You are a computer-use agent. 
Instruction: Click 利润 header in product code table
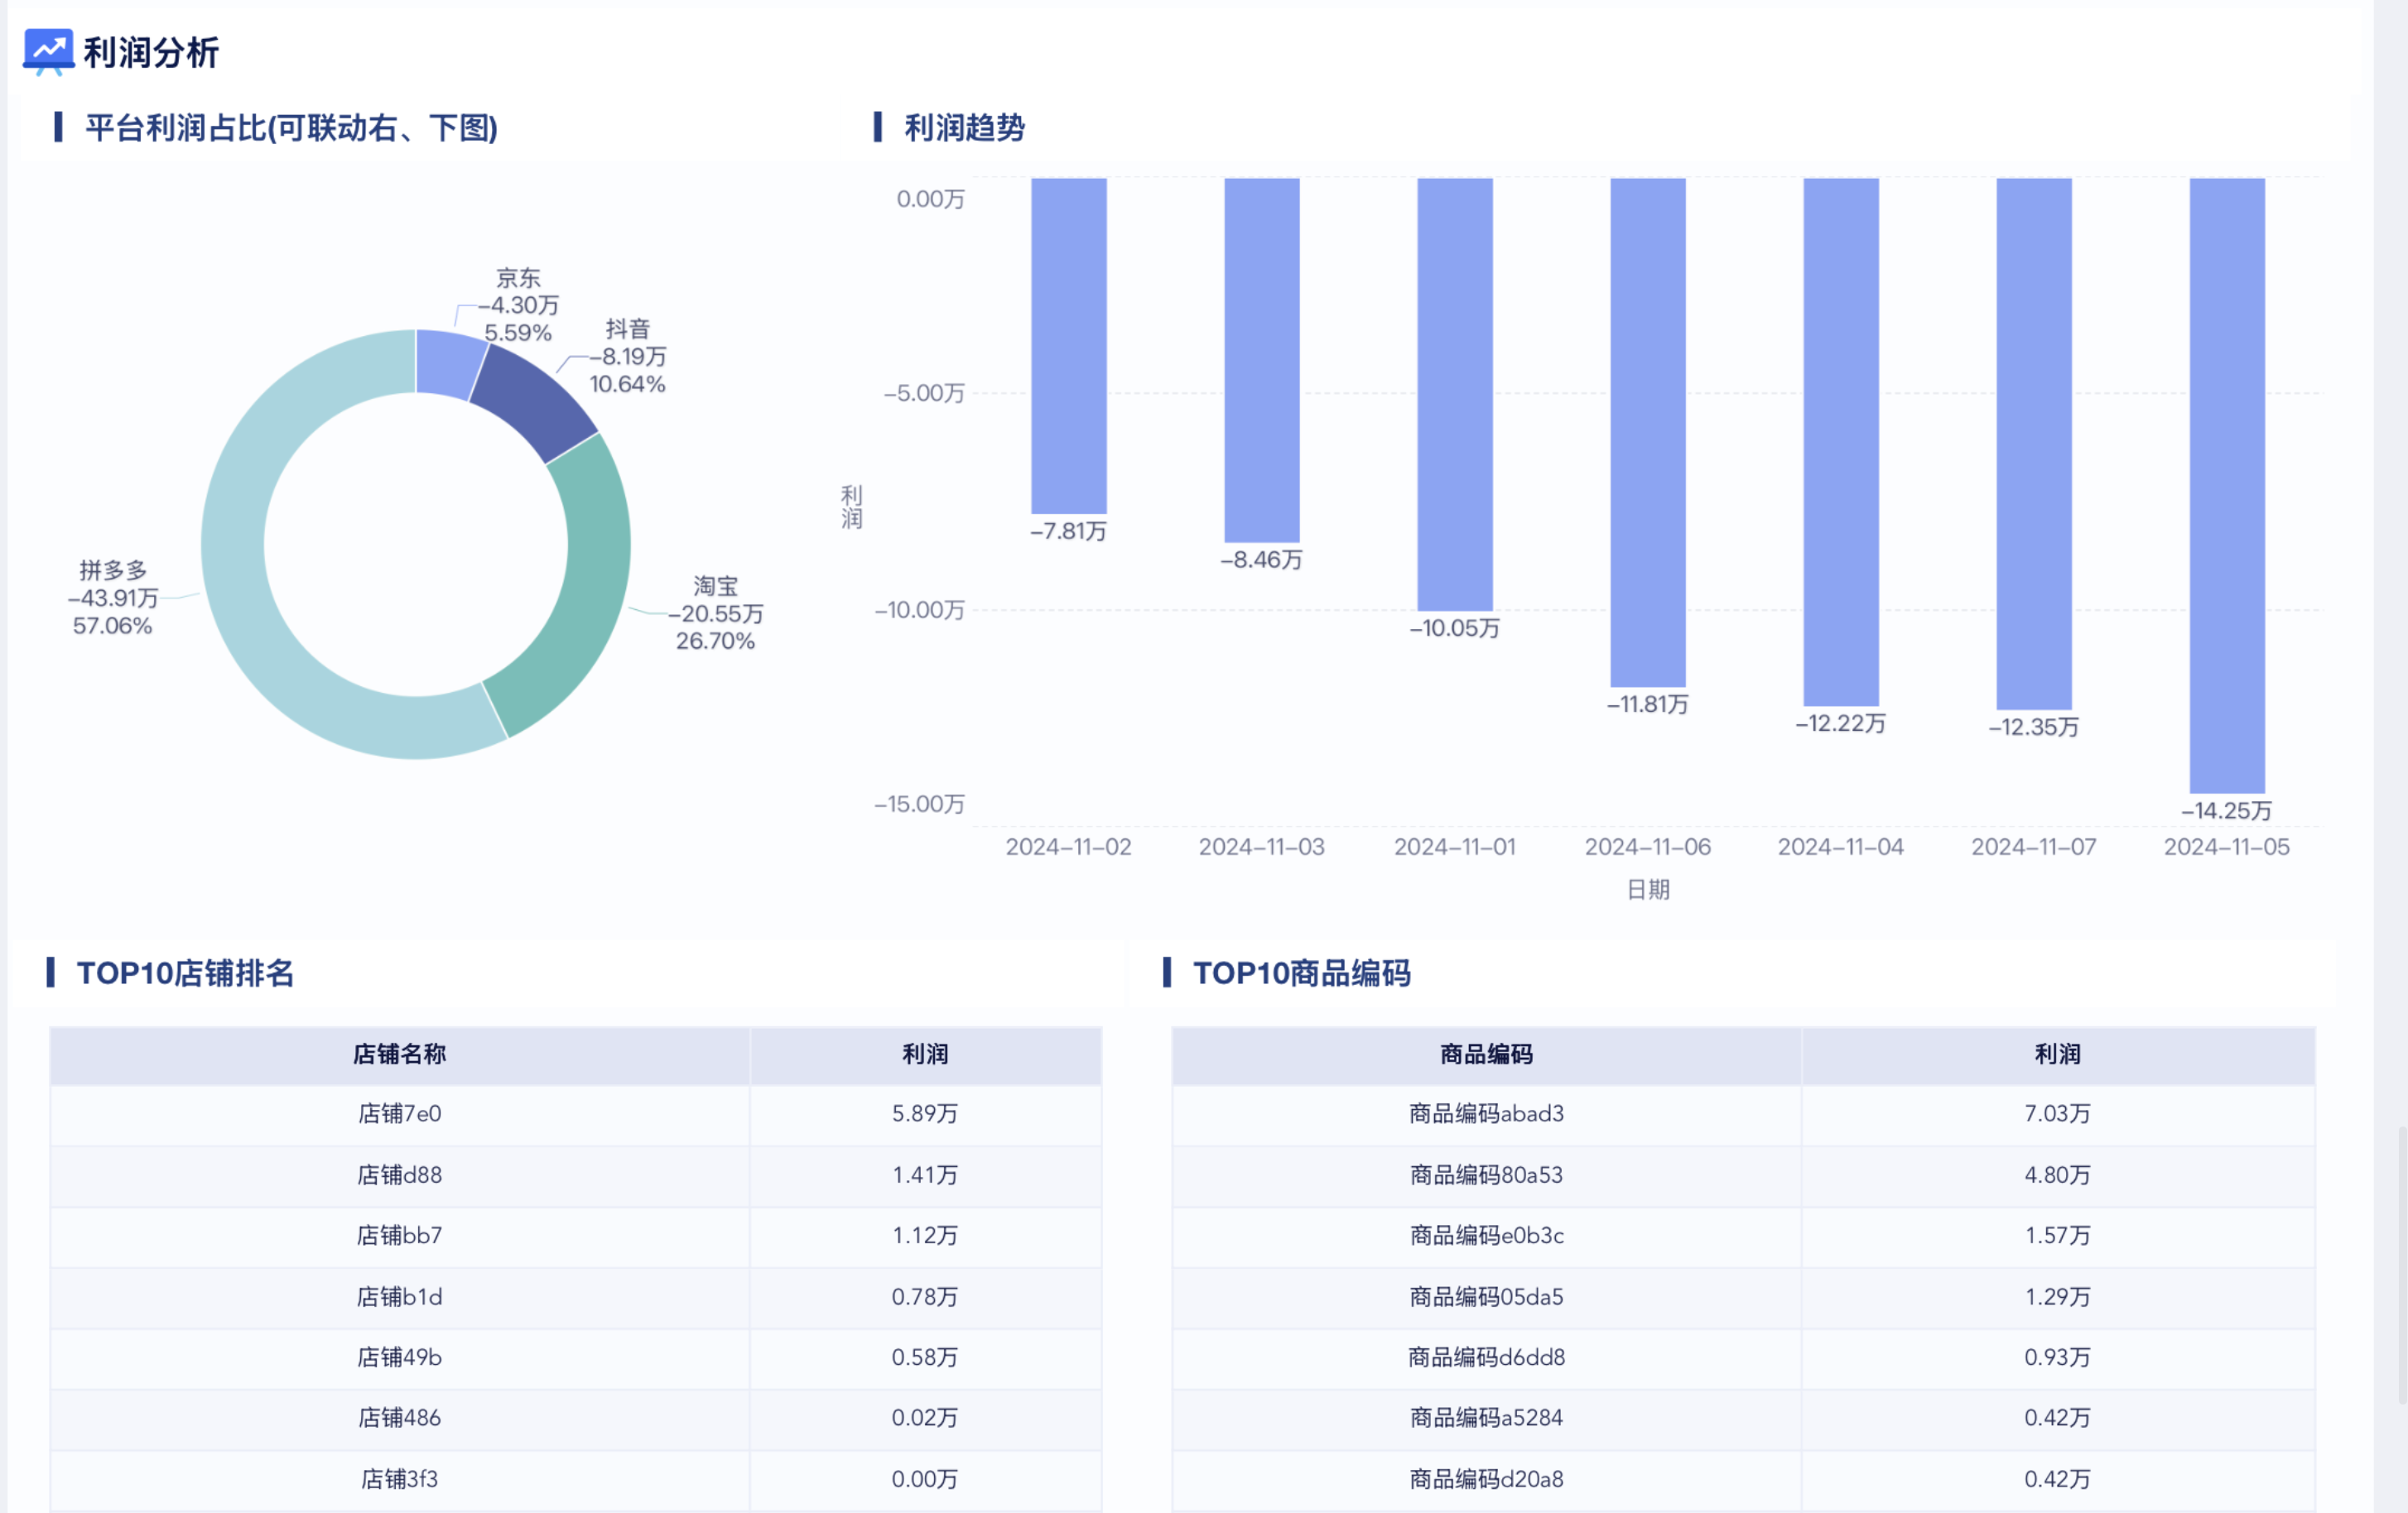[x=2057, y=1054]
